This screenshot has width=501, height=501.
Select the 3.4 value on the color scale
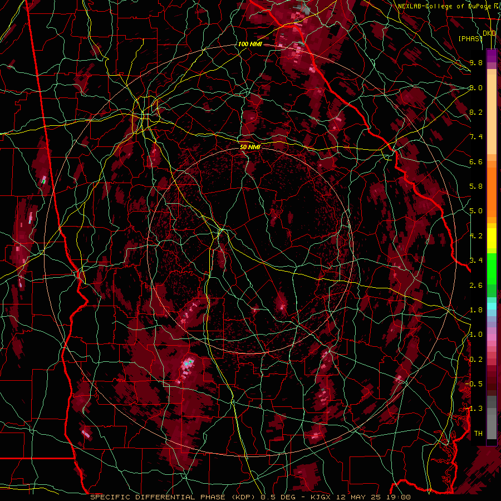point(476,261)
